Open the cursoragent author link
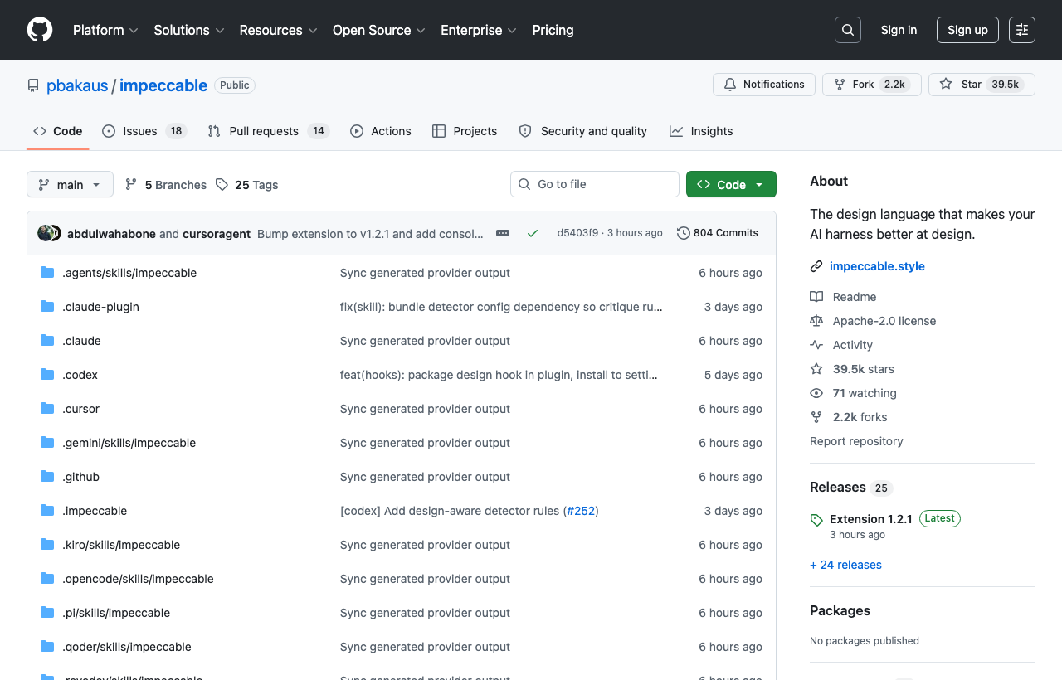Screen dimensions: 1062x680 [217, 234]
